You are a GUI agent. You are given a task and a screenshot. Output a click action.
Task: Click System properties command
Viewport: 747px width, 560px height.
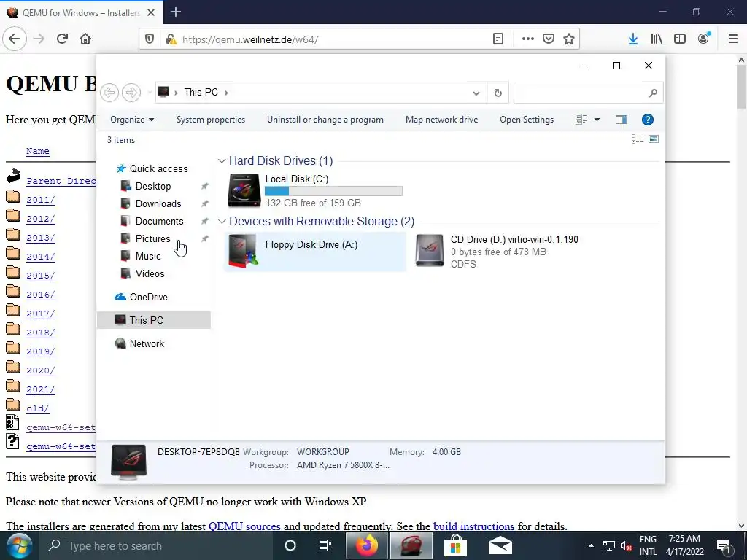(211, 120)
